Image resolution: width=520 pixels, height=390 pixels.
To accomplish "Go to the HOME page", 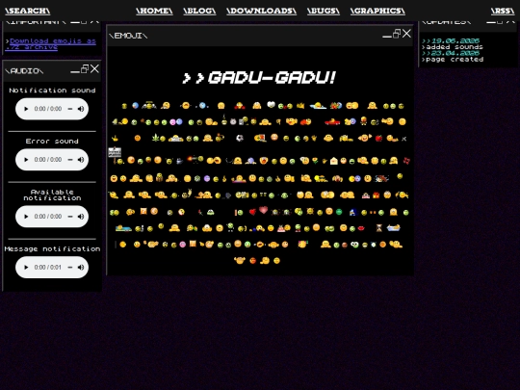I will [x=154, y=11].
